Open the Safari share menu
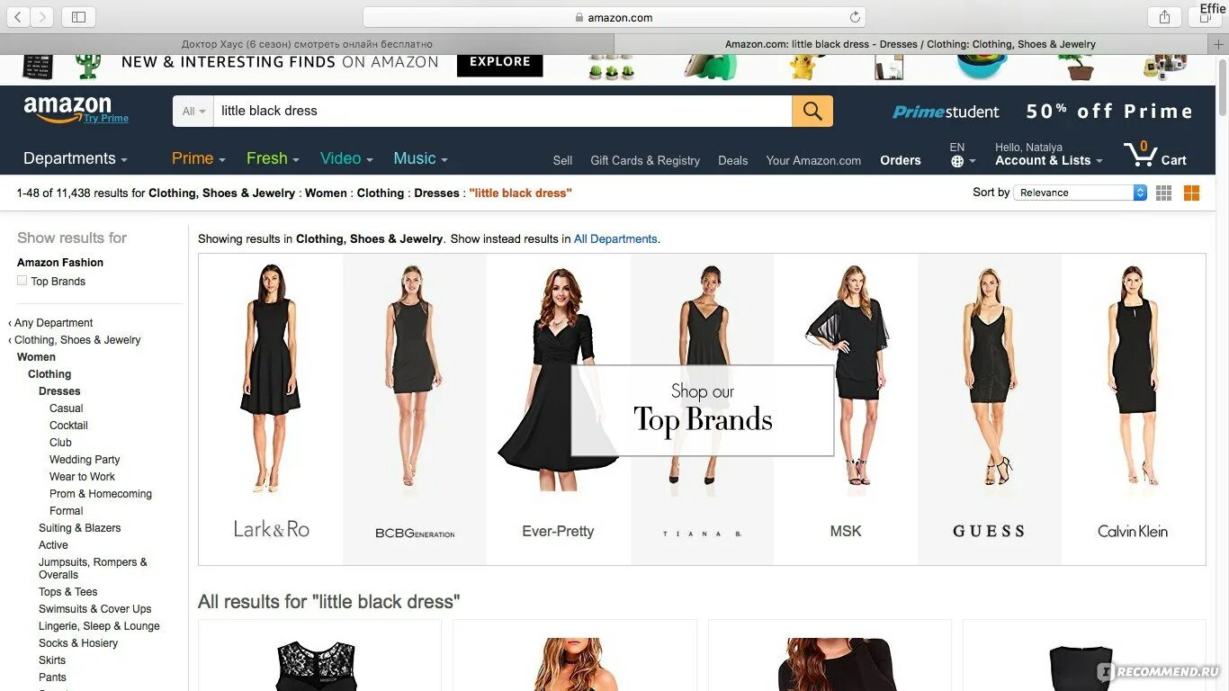The height and width of the screenshot is (691, 1229). (1164, 17)
